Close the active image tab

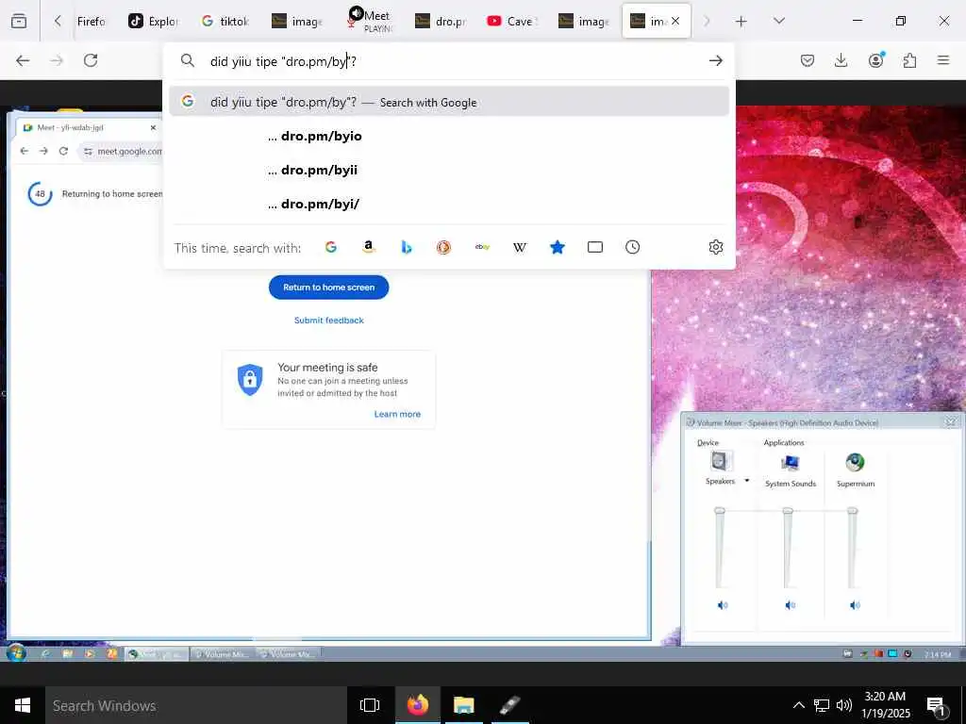[675, 21]
